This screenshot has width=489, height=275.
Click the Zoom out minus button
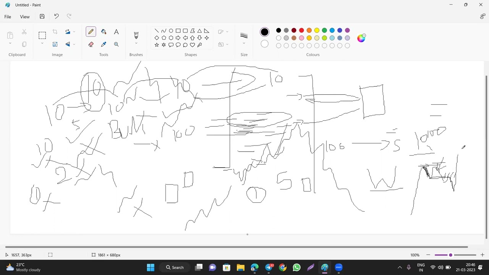click(x=428, y=255)
